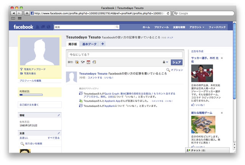This screenshot has width=245, height=165.
Task: Click 友達1人 link
Action: pos(24,138)
